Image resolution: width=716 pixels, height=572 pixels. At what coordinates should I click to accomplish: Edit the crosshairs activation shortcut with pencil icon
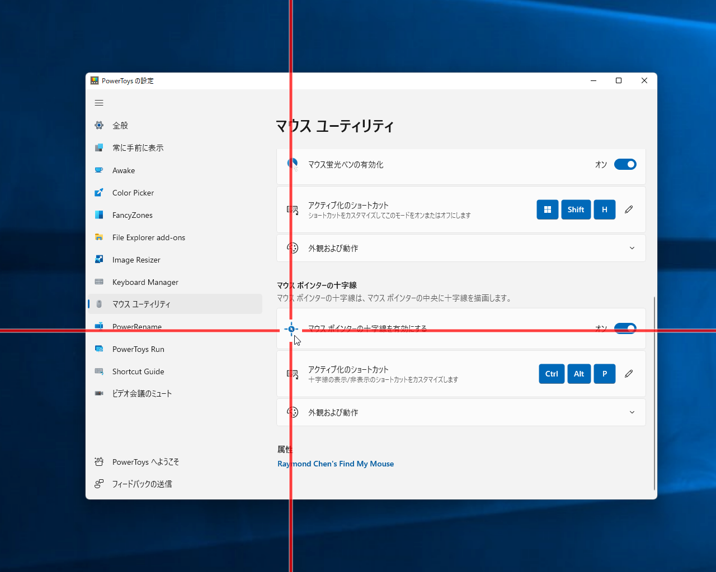pos(629,374)
